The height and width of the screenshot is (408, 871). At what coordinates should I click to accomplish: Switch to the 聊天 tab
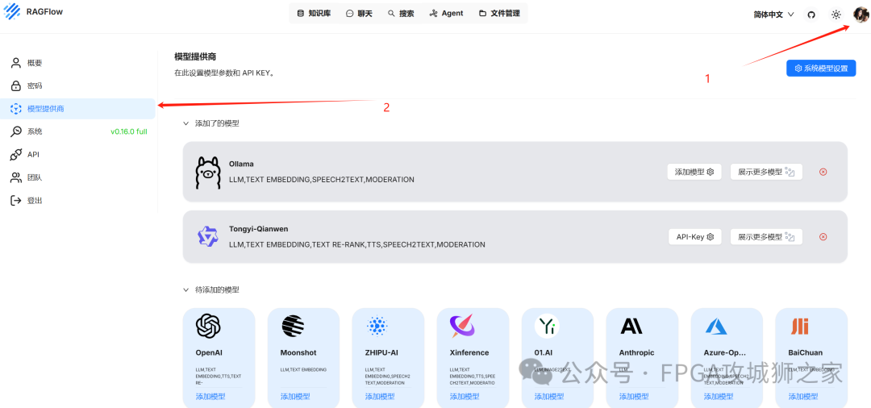(x=359, y=14)
